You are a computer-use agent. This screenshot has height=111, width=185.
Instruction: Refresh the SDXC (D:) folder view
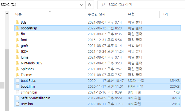pos(90,5)
